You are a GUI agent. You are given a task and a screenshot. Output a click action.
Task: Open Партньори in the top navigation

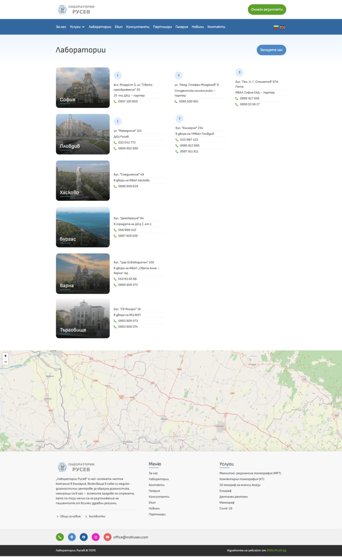162,27
